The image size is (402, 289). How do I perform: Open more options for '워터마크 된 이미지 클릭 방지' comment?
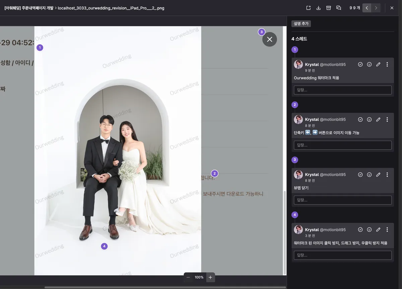pos(387,230)
